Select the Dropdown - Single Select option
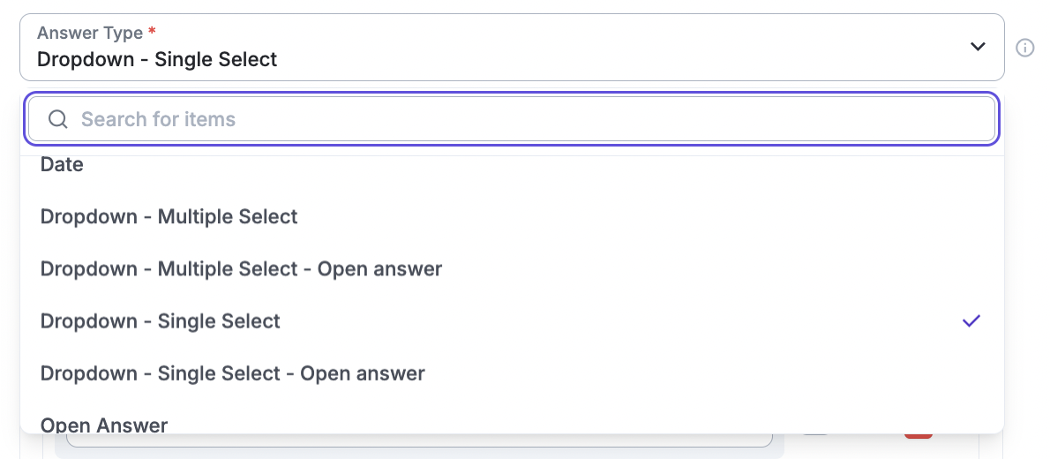1050x459 pixels. (x=160, y=321)
